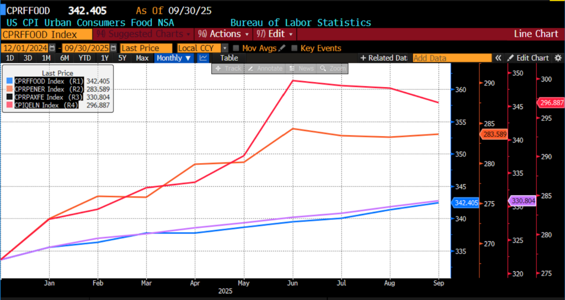Expand the Monthly periodicity dropdown
The width and height of the screenshot is (565, 300).
tap(173, 58)
